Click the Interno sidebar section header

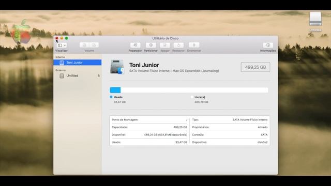point(60,57)
